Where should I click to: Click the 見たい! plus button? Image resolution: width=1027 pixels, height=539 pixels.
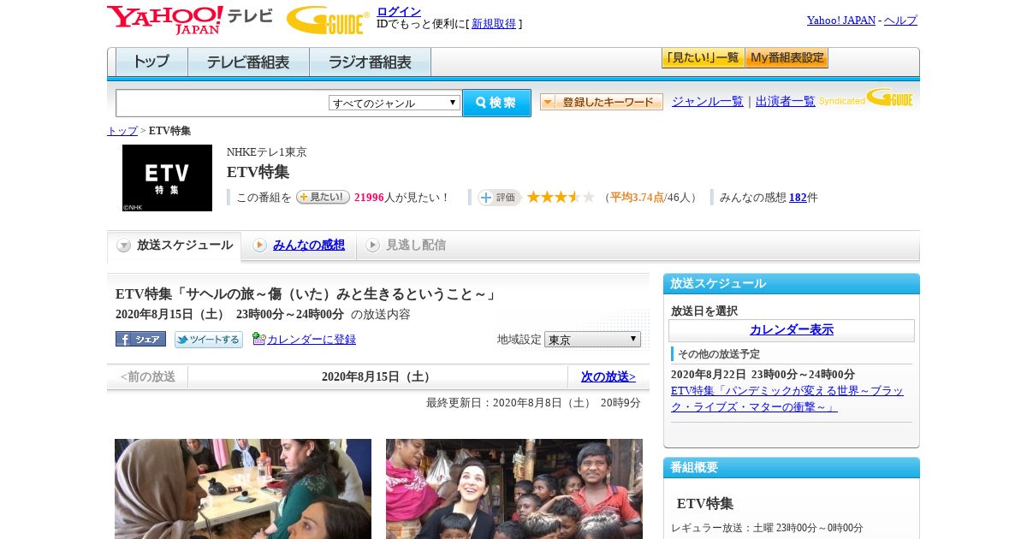pyautogui.click(x=323, y=197)
